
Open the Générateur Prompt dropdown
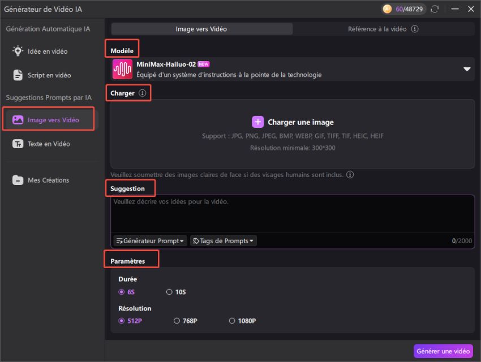point(149,240)
